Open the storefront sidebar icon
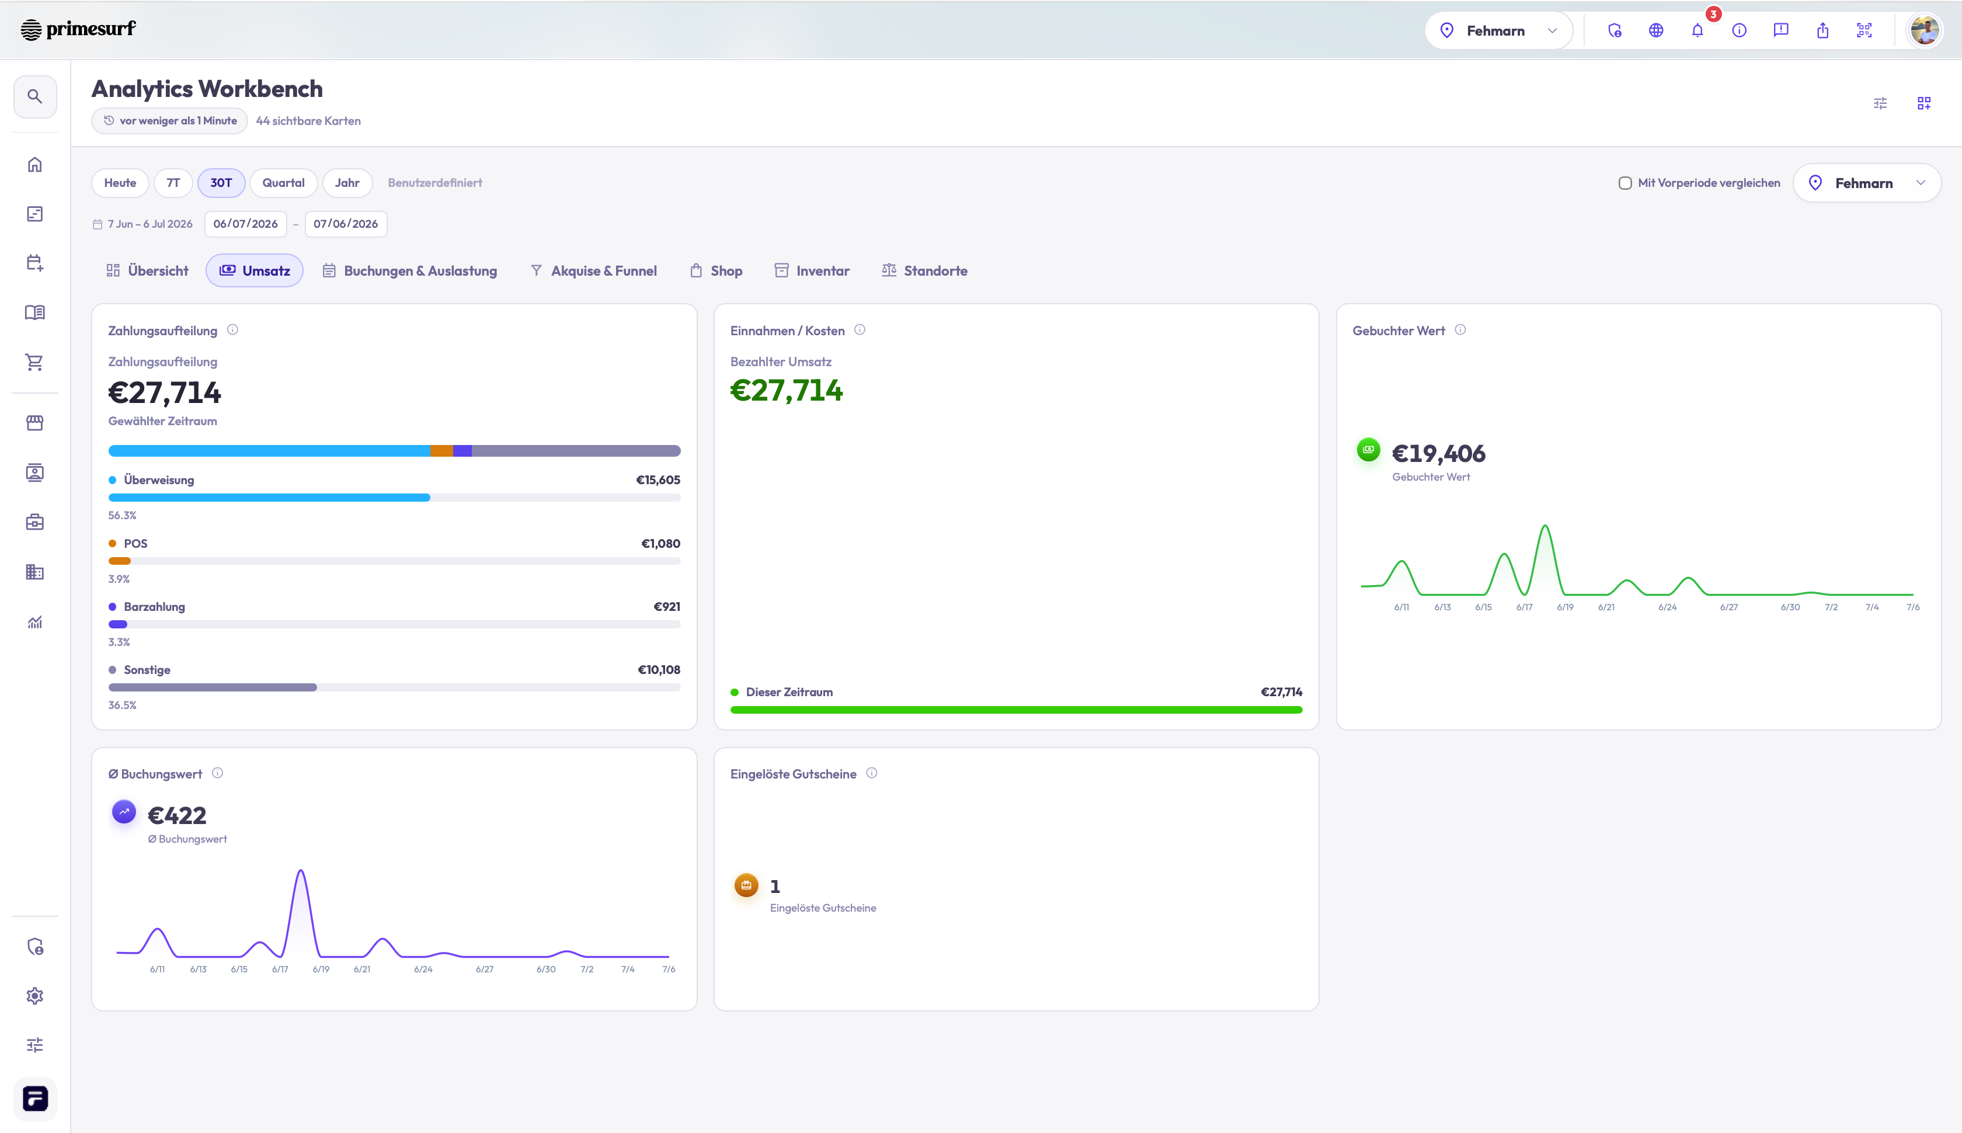 point(35,423)
